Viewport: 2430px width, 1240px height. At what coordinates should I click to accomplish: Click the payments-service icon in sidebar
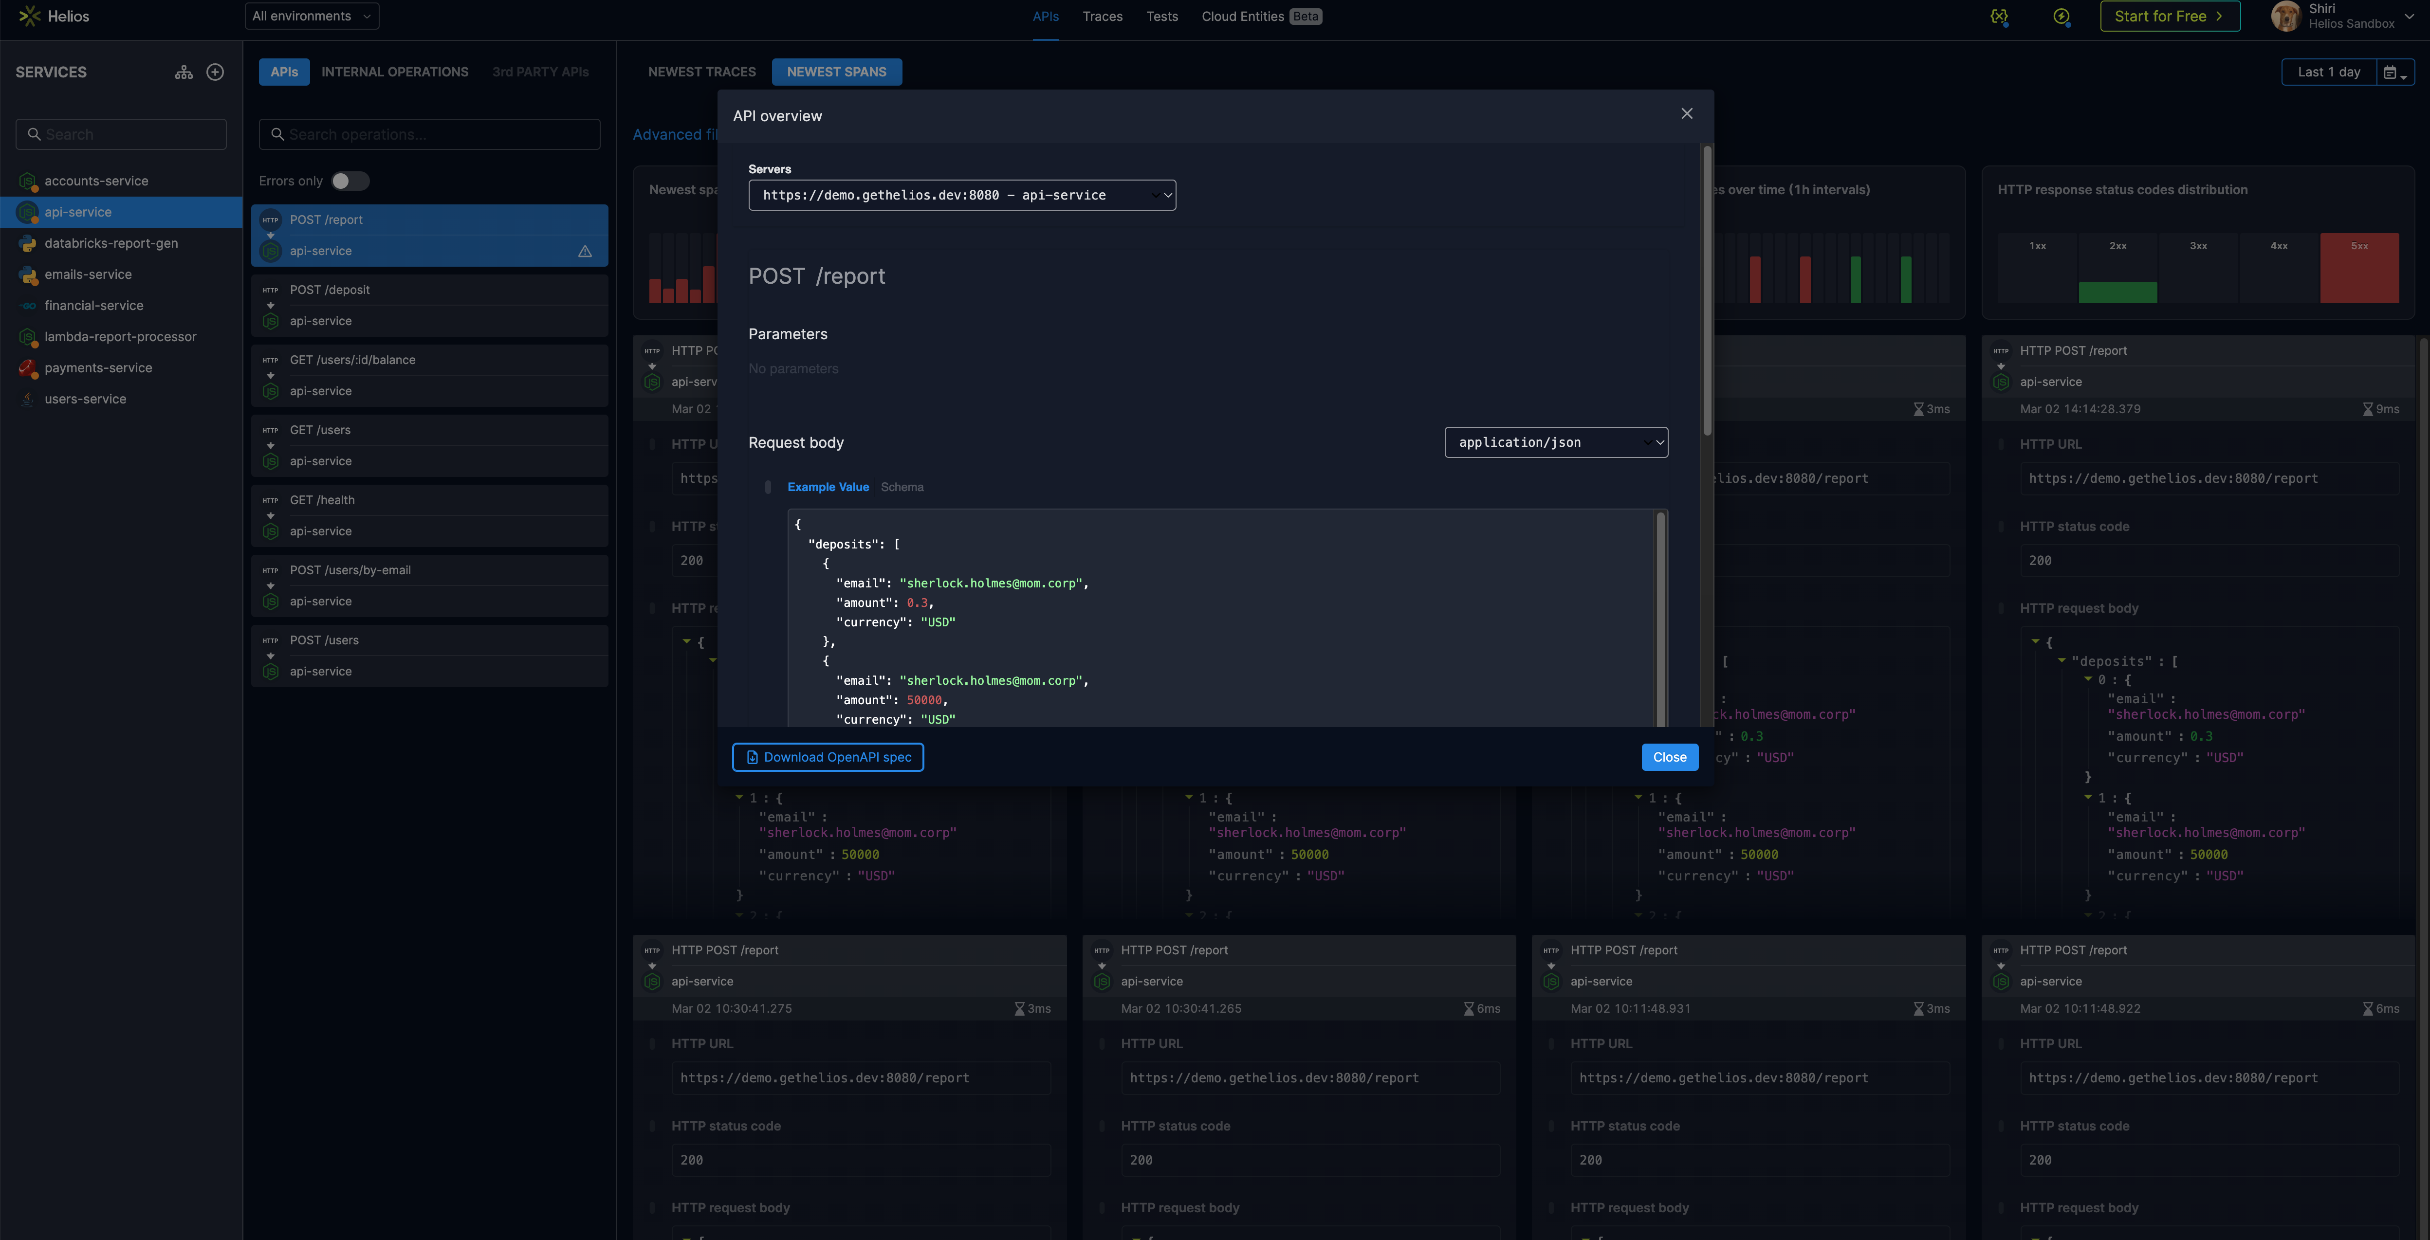pyautogui.click(x=27, y=368)
